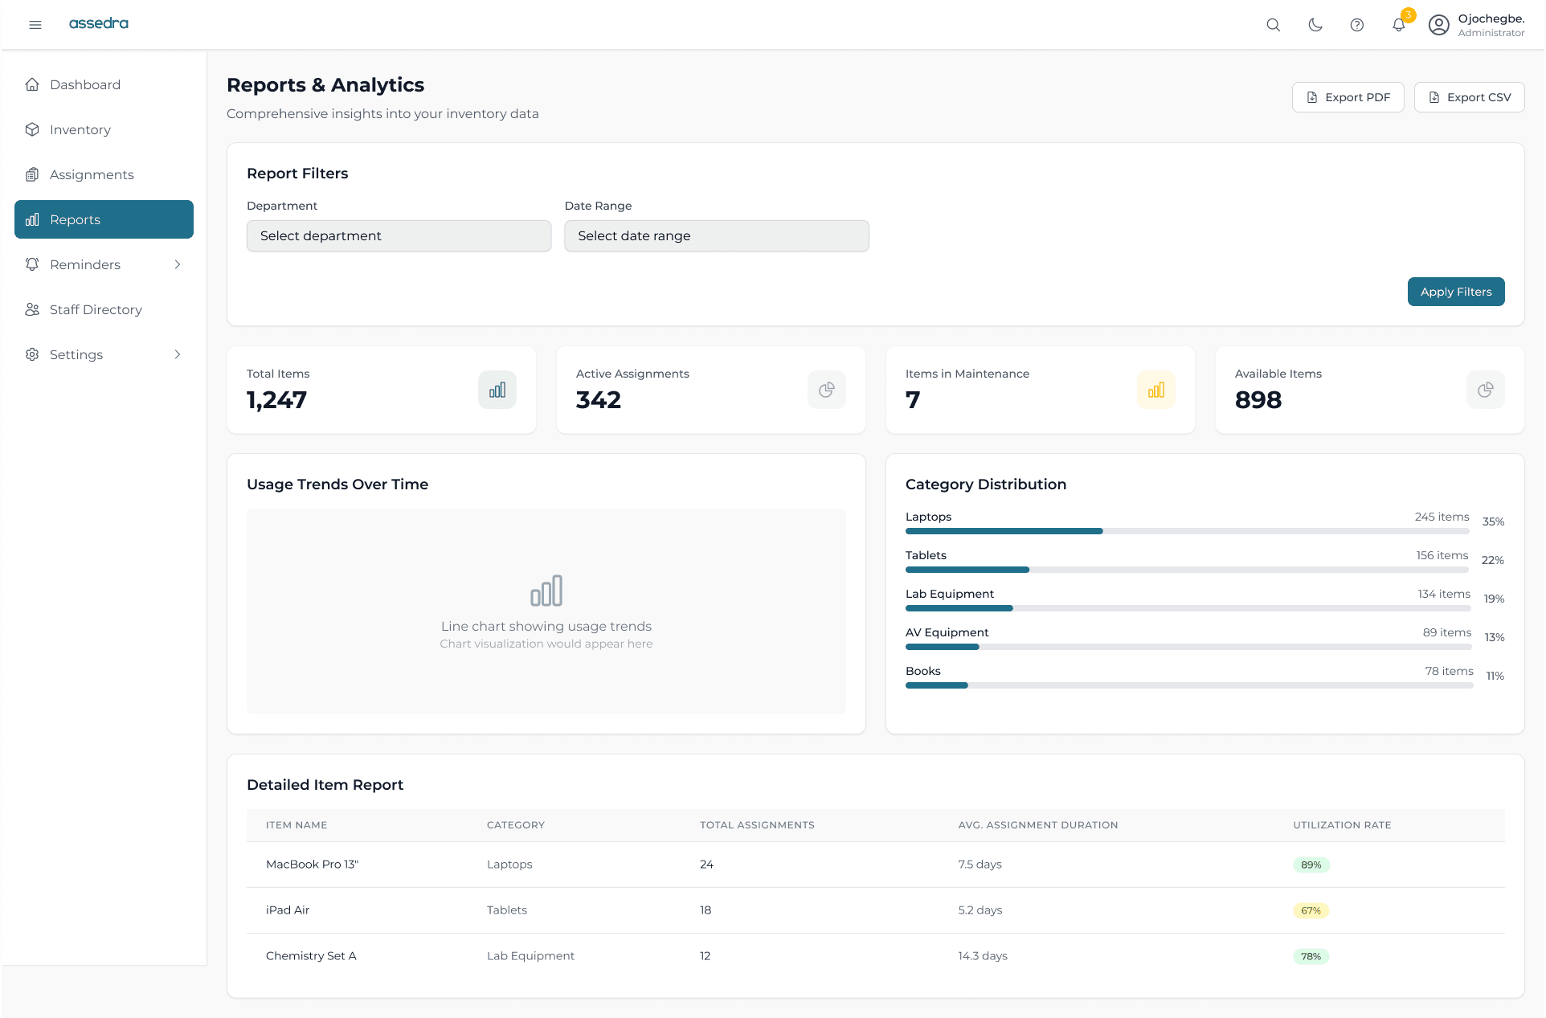Open the hamburger menu icon
Screen dimensions: 1546x1018
pos(35,25)
